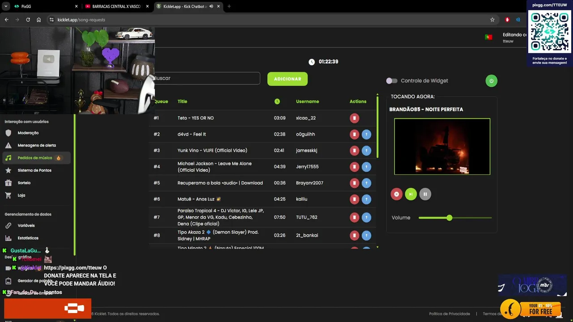Viewport: 573px width, 322px height.
Task: Go back in the browser
Action: click(x=7, y=20)
